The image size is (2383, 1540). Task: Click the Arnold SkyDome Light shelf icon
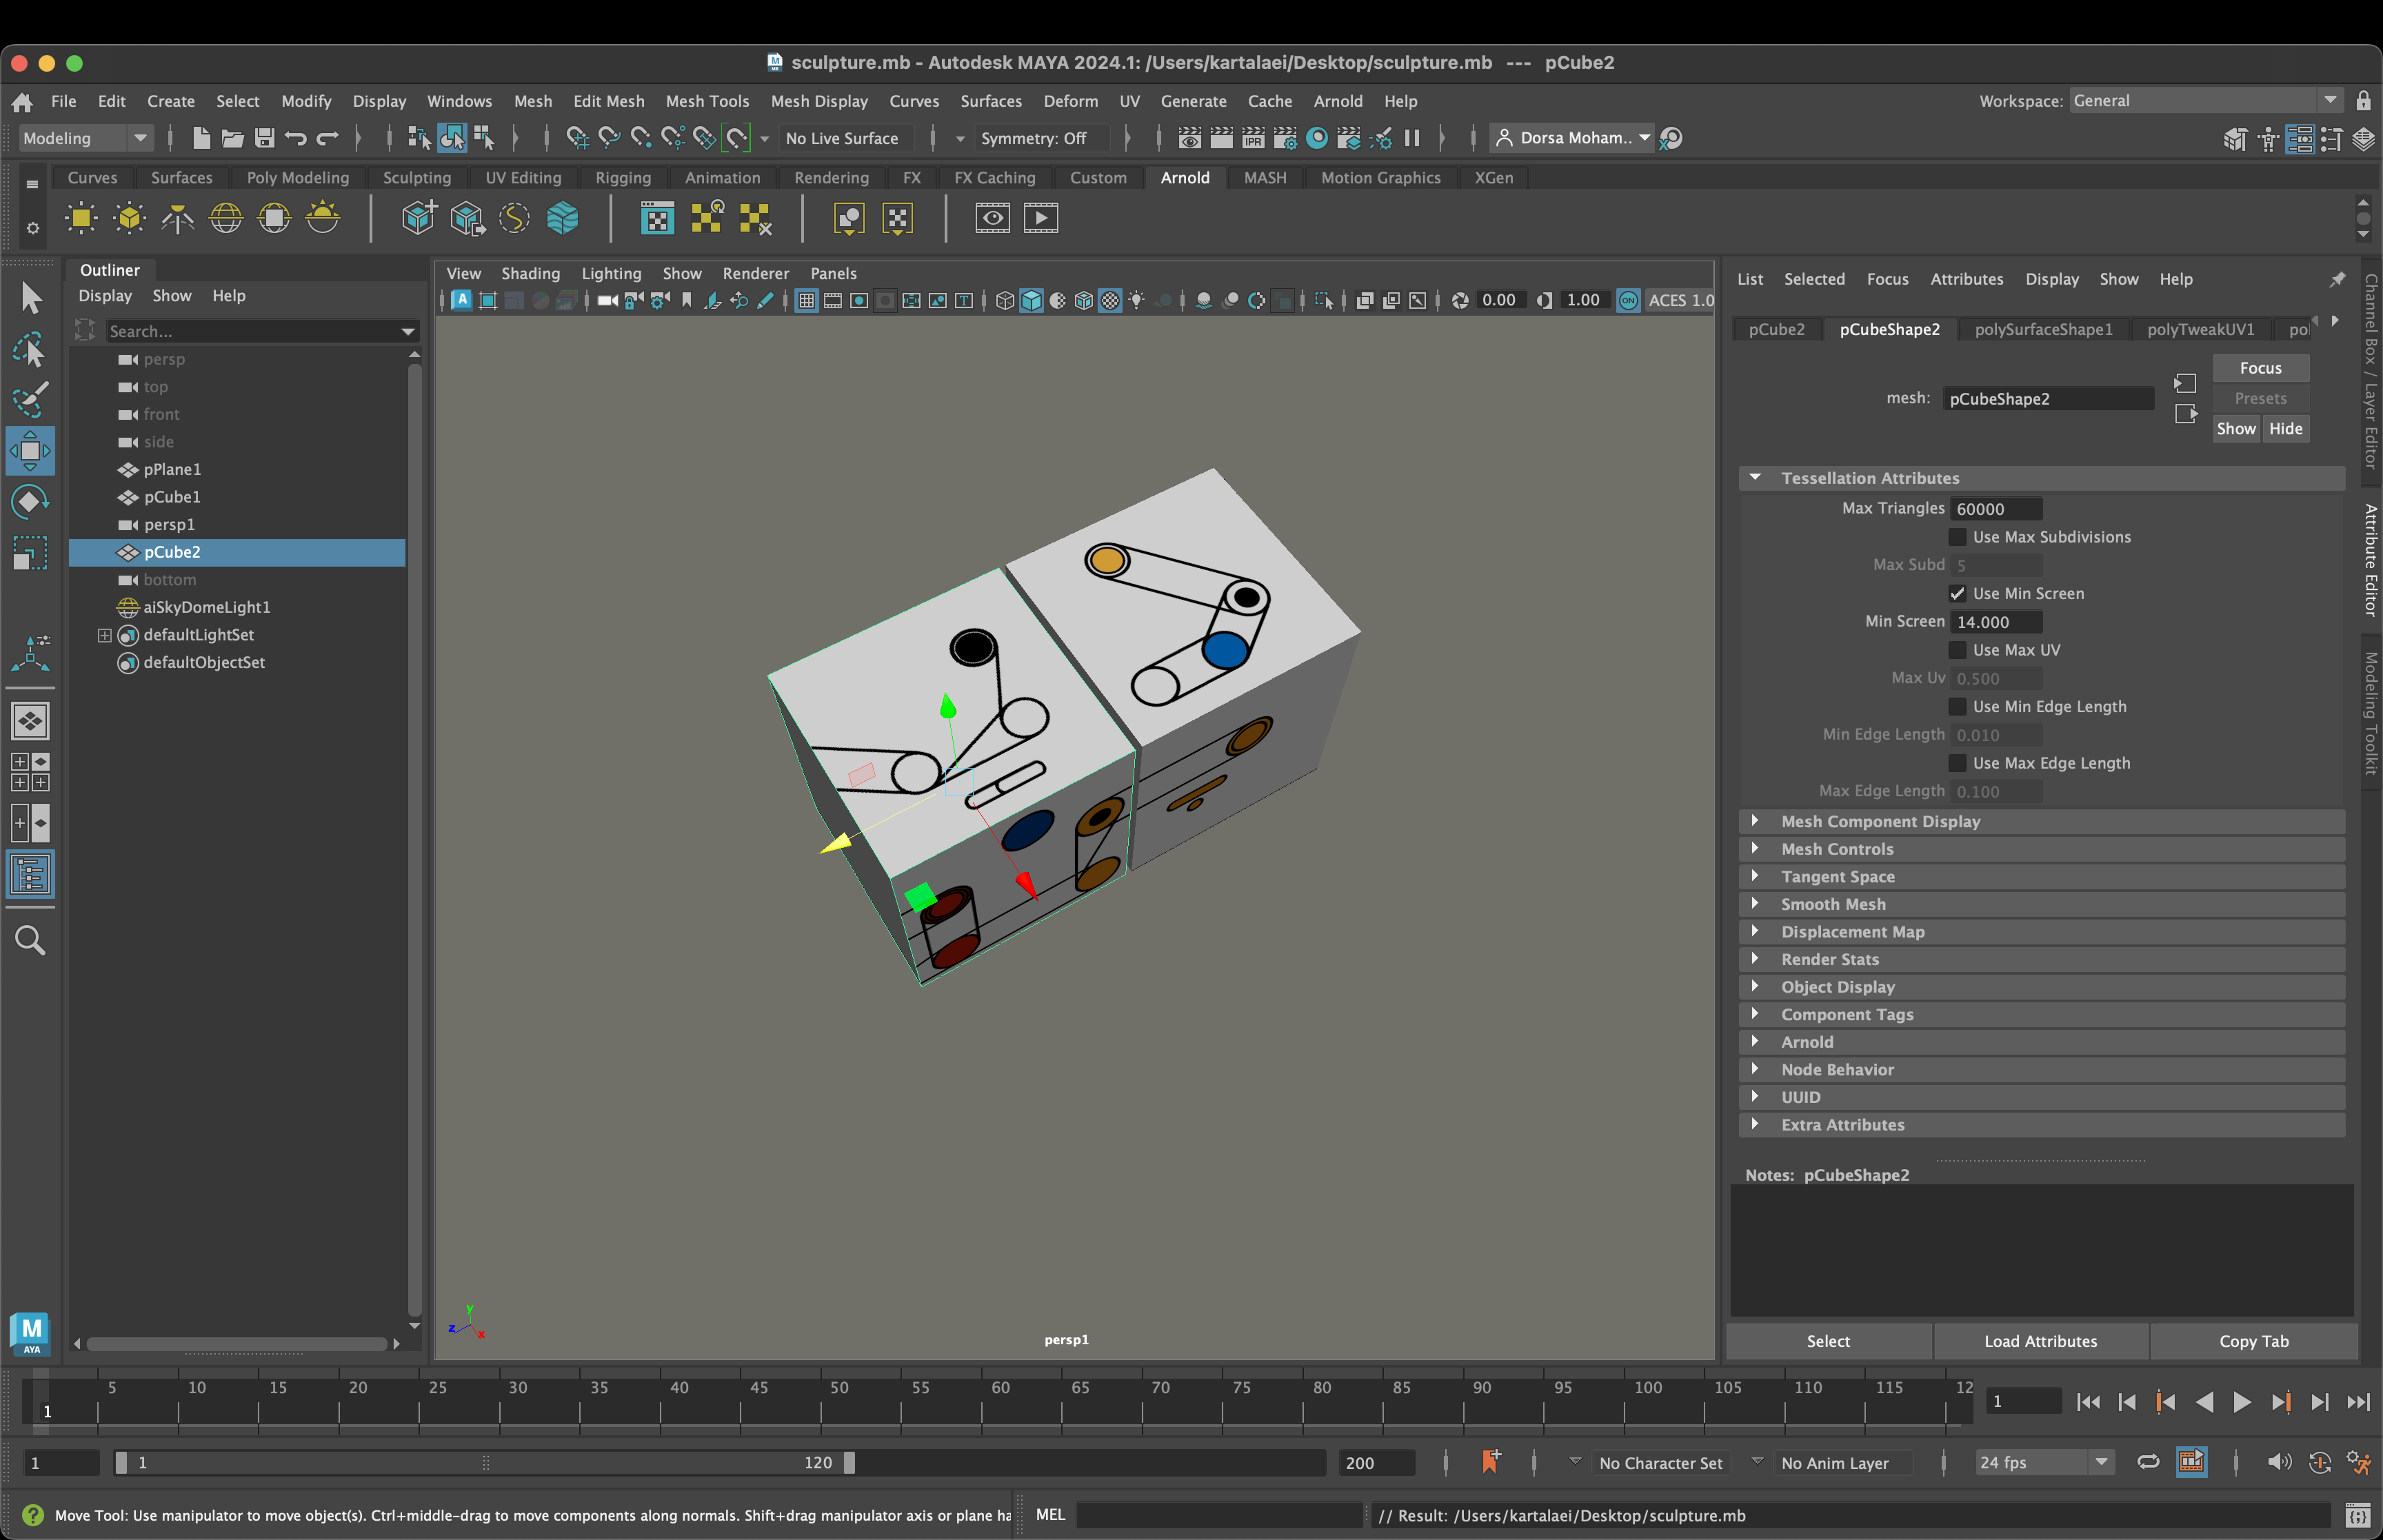226,218
